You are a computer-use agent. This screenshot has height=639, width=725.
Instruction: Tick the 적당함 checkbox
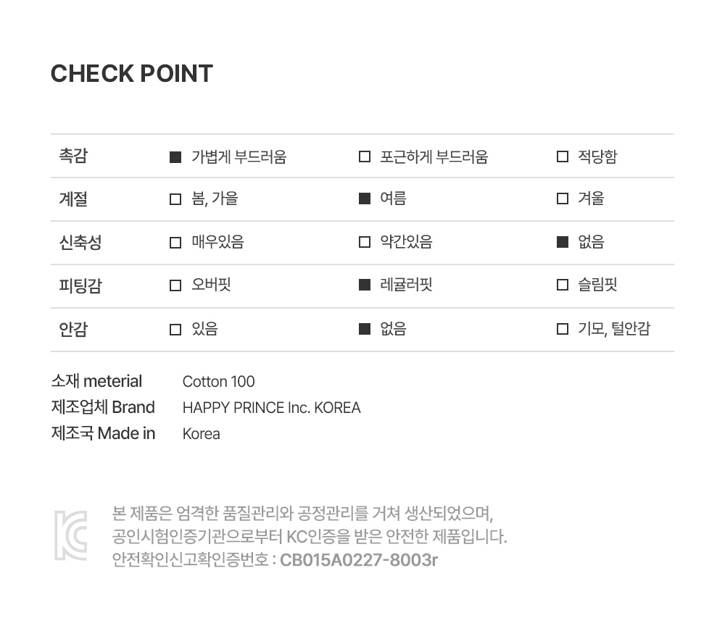563,156
